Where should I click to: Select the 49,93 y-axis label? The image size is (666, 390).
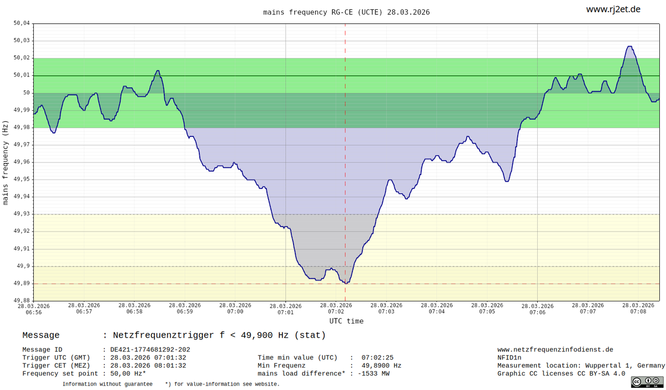(21, 214)
